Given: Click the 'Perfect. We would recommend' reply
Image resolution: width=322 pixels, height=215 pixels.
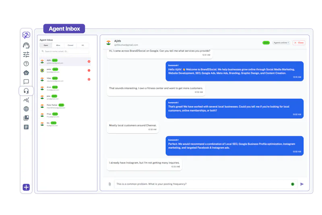Looking at the screenshot, I should 235,146.
